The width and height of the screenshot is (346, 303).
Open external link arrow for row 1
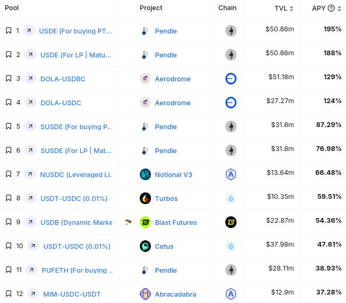point(29,30)
